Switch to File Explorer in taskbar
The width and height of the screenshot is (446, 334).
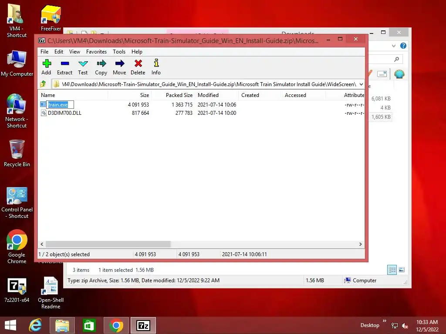pos(62,325)
